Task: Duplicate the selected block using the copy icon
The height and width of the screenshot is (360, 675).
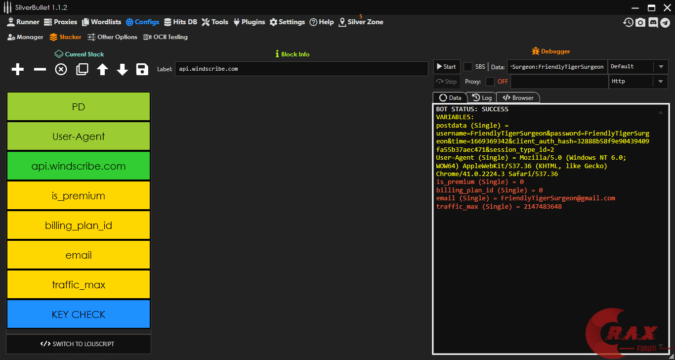Action: [82, 69]
